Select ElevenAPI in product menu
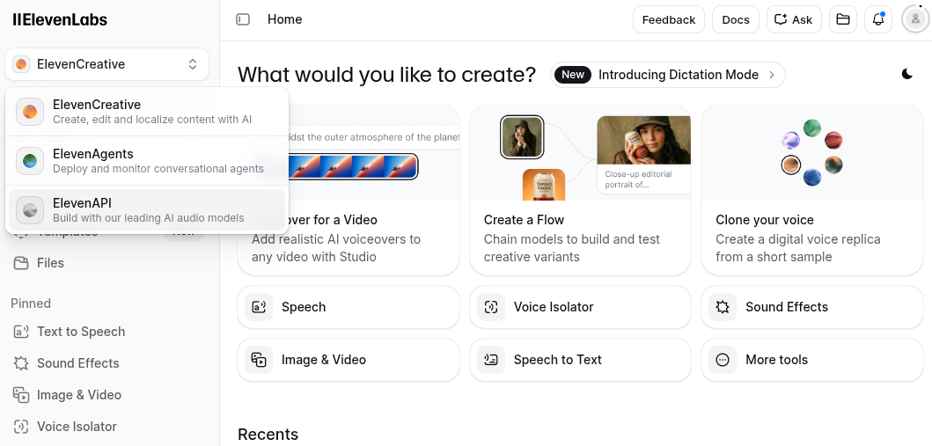This screenshot has height=446, width=932. pos(147,210)
